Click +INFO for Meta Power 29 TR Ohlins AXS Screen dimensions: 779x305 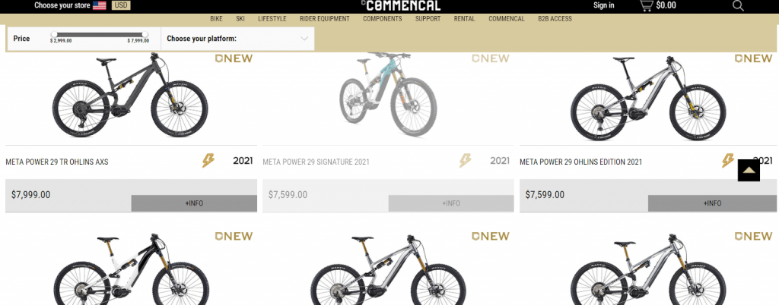point(194,203)
